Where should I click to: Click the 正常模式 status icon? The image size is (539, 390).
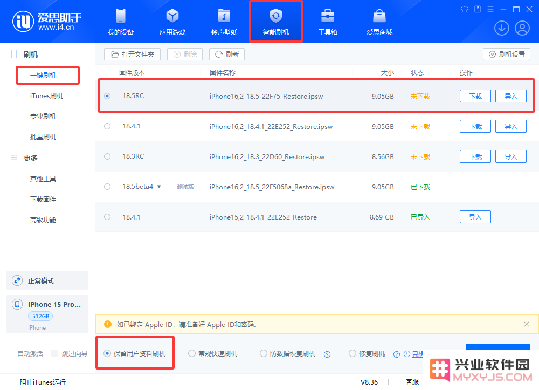(17, 280)
